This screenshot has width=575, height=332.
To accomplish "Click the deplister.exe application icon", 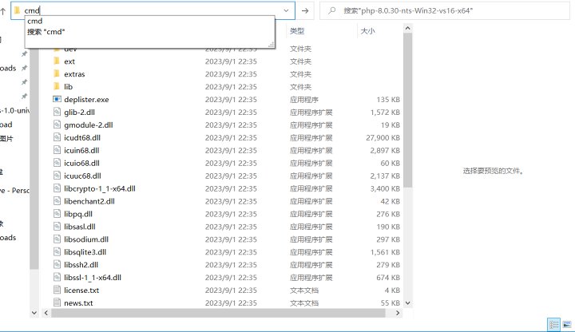I will point(56,99).
